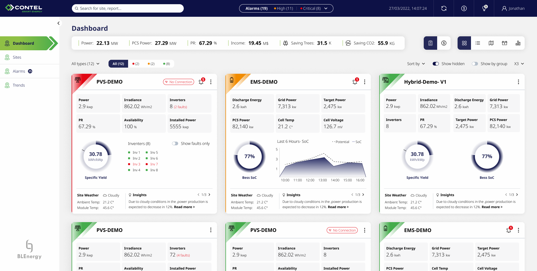Viewport: 537px width, 271px height.
Task: Open alarm bell on bottom-row EMS-DEMO card
Action: point(509,230)
